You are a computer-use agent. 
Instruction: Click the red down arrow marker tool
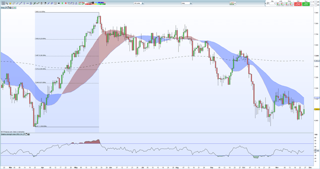click(66, 3)
